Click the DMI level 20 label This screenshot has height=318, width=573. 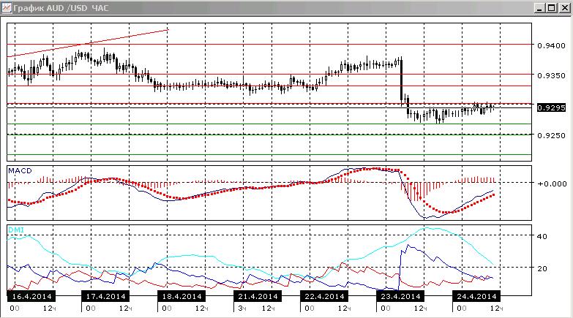pos(542,268)
